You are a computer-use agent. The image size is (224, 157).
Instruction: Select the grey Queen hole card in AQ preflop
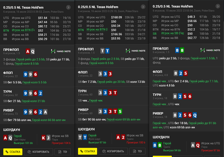click(33, 51)
